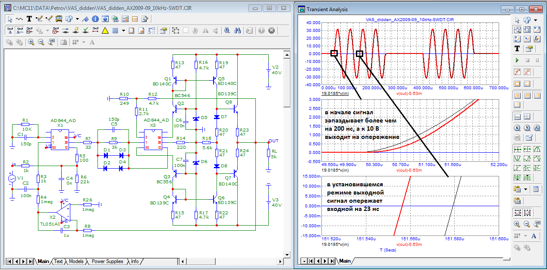Select the Text mode 'T' tool in schematic toolbar

point(29,19)
